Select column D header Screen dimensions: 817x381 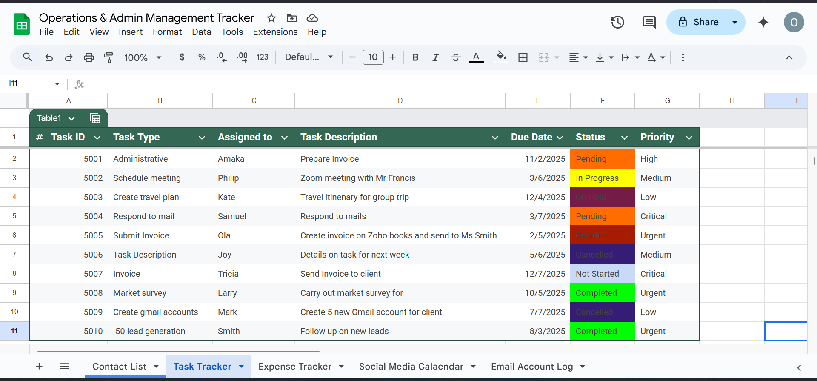coord(400,100)
